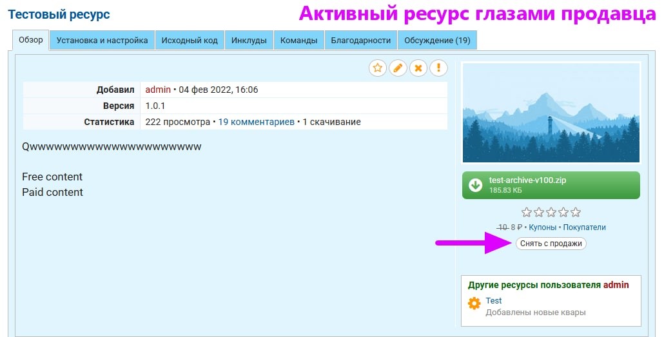Click the exclamation report icon
664x337 pixels.
coord(438,68)
